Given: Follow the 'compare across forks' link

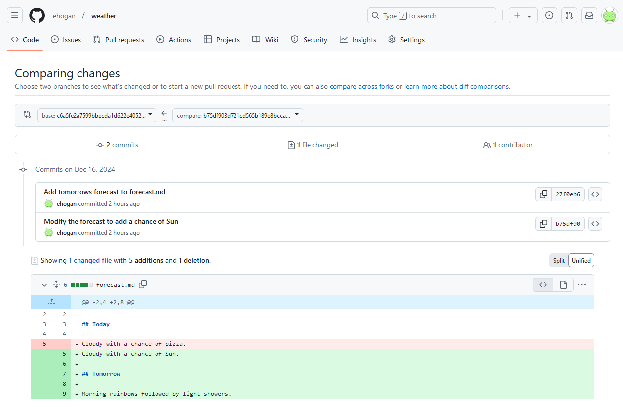Looking at the screenshot, I should coord(362,86).
